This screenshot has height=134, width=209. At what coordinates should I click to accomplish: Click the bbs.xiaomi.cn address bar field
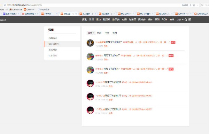[93, 5]
